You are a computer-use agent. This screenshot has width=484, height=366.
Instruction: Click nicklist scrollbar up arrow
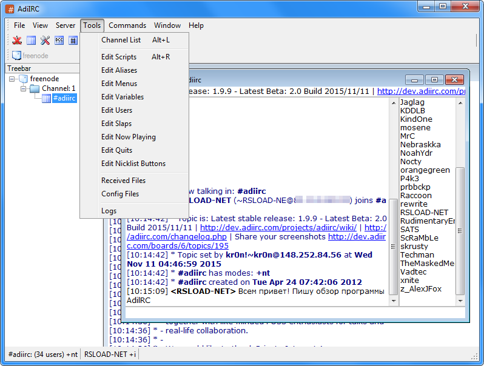460,103
